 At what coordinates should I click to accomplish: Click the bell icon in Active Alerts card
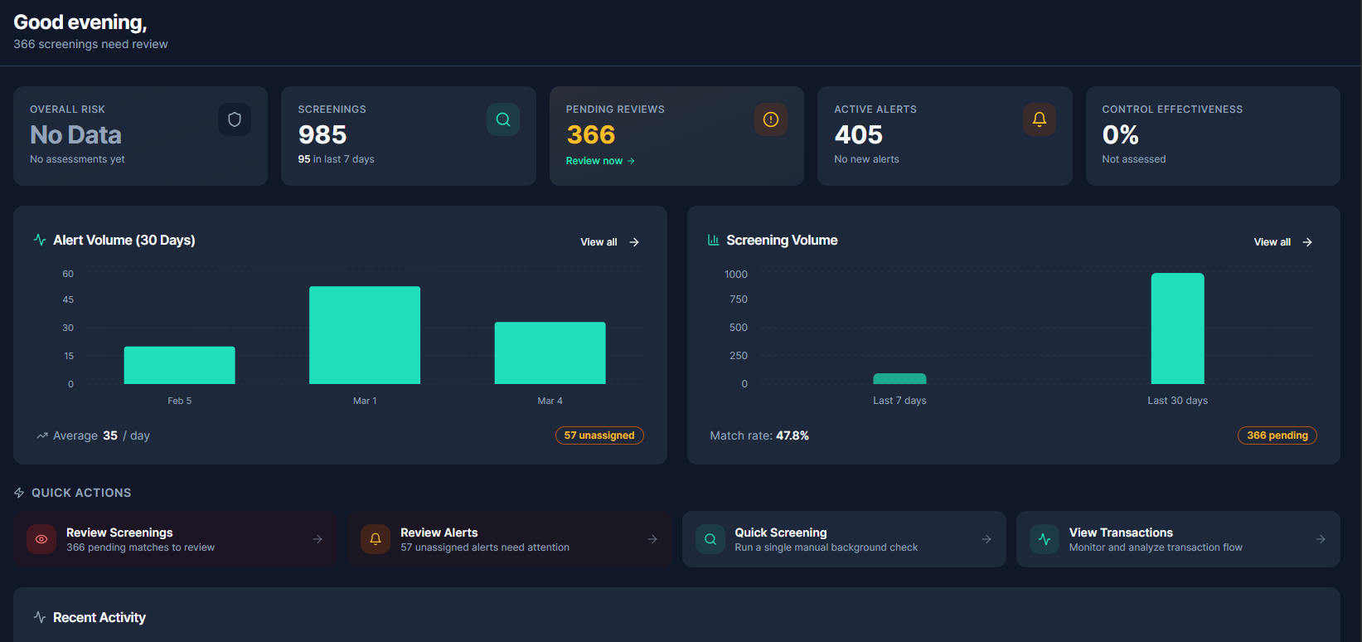tap(1039, 119)
